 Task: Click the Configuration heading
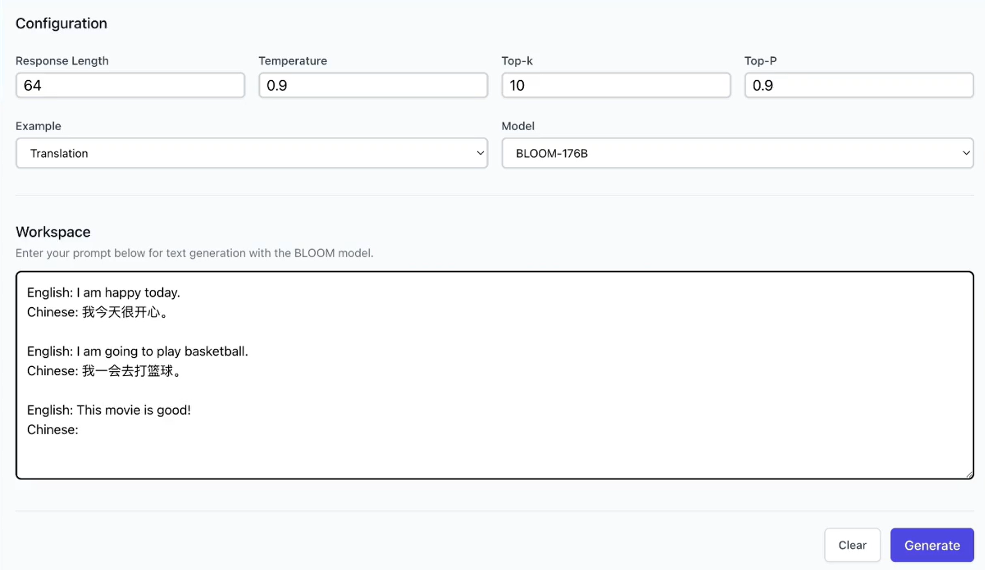tap(62, 23)
